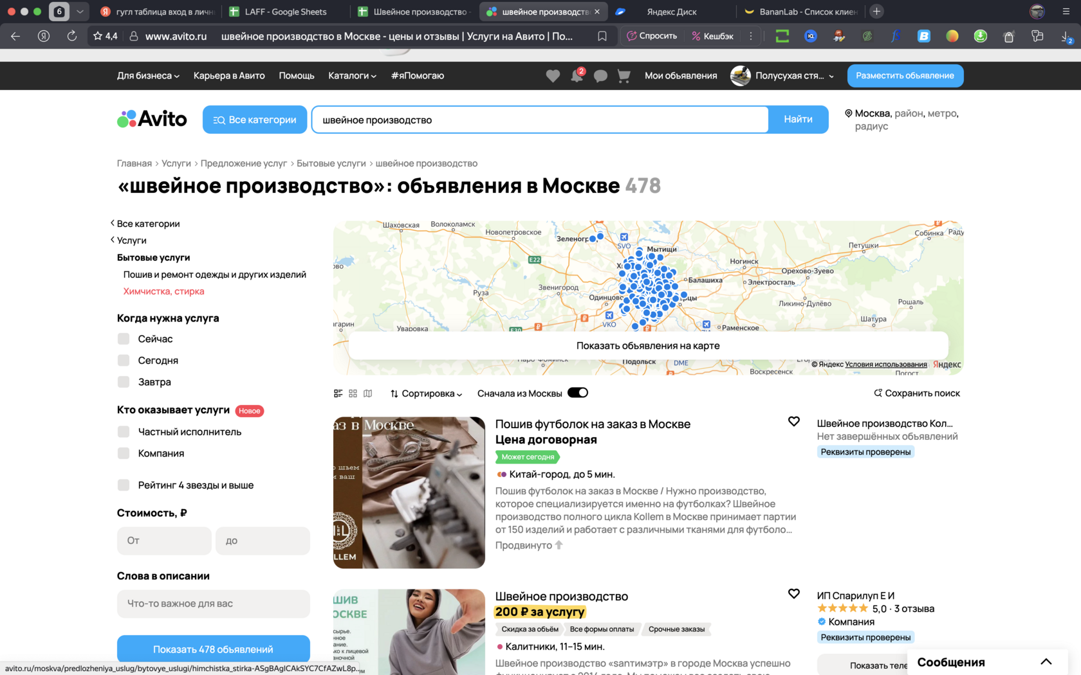
Task: Open the shopping cart icon
Action: coord(624,76)
